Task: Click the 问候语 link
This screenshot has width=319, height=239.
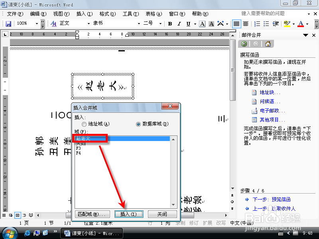Action: (270, 102)
